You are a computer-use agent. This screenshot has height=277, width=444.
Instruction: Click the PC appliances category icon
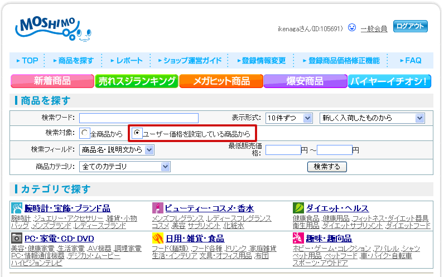(x=17, y=238)
